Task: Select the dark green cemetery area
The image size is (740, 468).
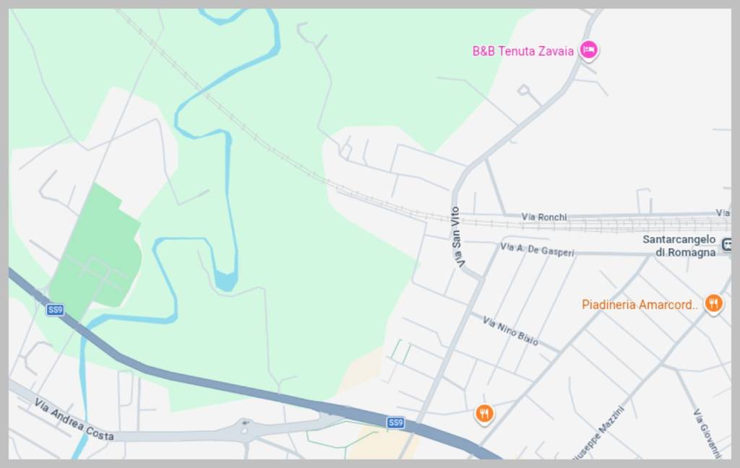Action: (x=95, y=248)
